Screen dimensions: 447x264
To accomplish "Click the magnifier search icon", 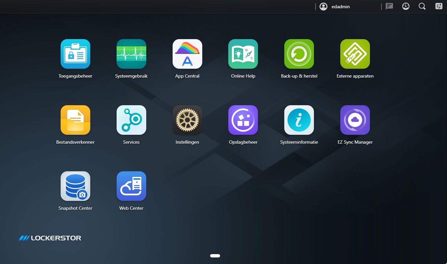I will click(422, 6).
